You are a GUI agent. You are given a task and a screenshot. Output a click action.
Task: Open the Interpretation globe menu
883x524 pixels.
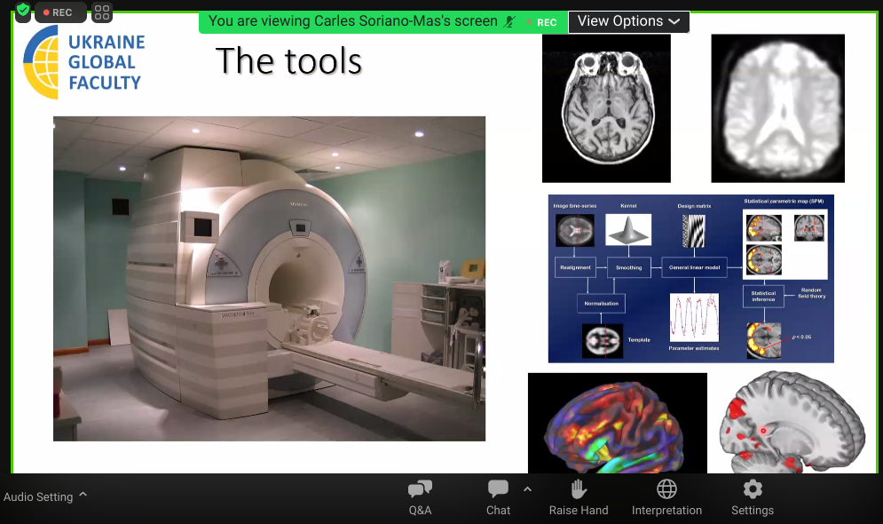[666, 498]
